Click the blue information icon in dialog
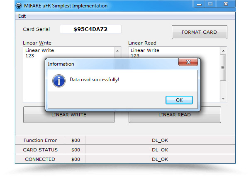 tap(59, 81)
